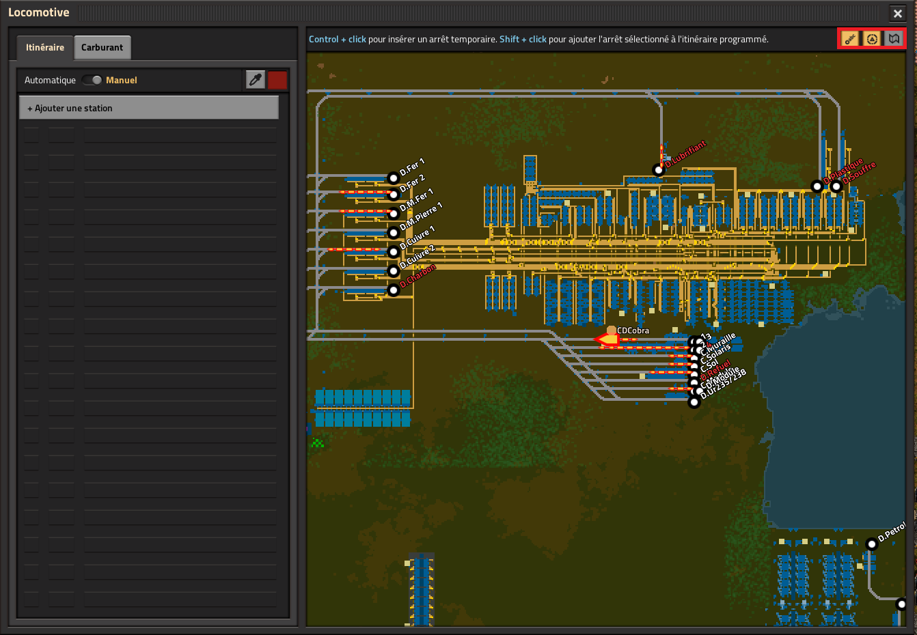Select the D.Plastique station marker
The width and height of the screenshot is (917, 635).
(817, 186)
